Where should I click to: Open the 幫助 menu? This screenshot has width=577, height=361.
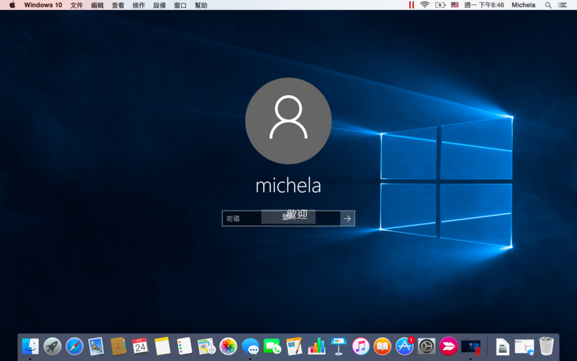[x=201, y=5]
